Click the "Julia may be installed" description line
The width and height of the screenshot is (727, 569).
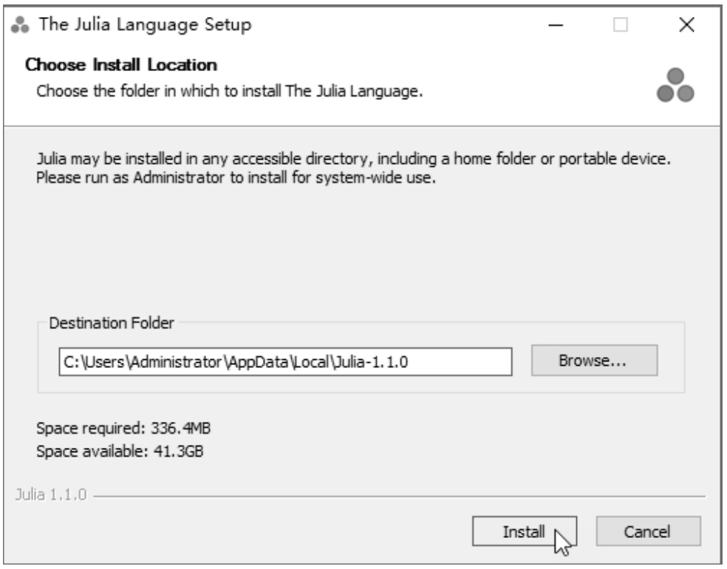coord(353,159)
